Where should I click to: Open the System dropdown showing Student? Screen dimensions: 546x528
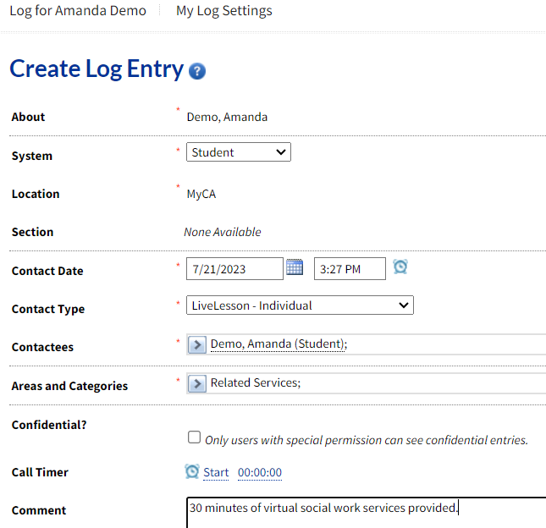tap(238, 152)
